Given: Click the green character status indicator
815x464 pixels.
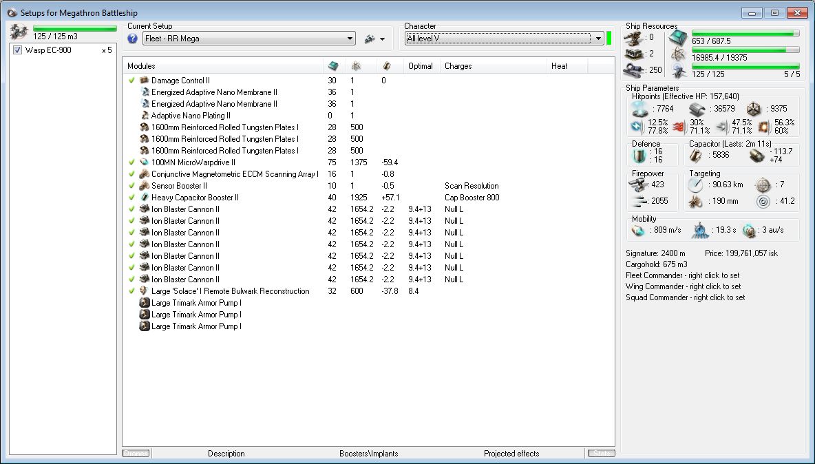Looking at the screenshot, I should [x=608, y=38].
